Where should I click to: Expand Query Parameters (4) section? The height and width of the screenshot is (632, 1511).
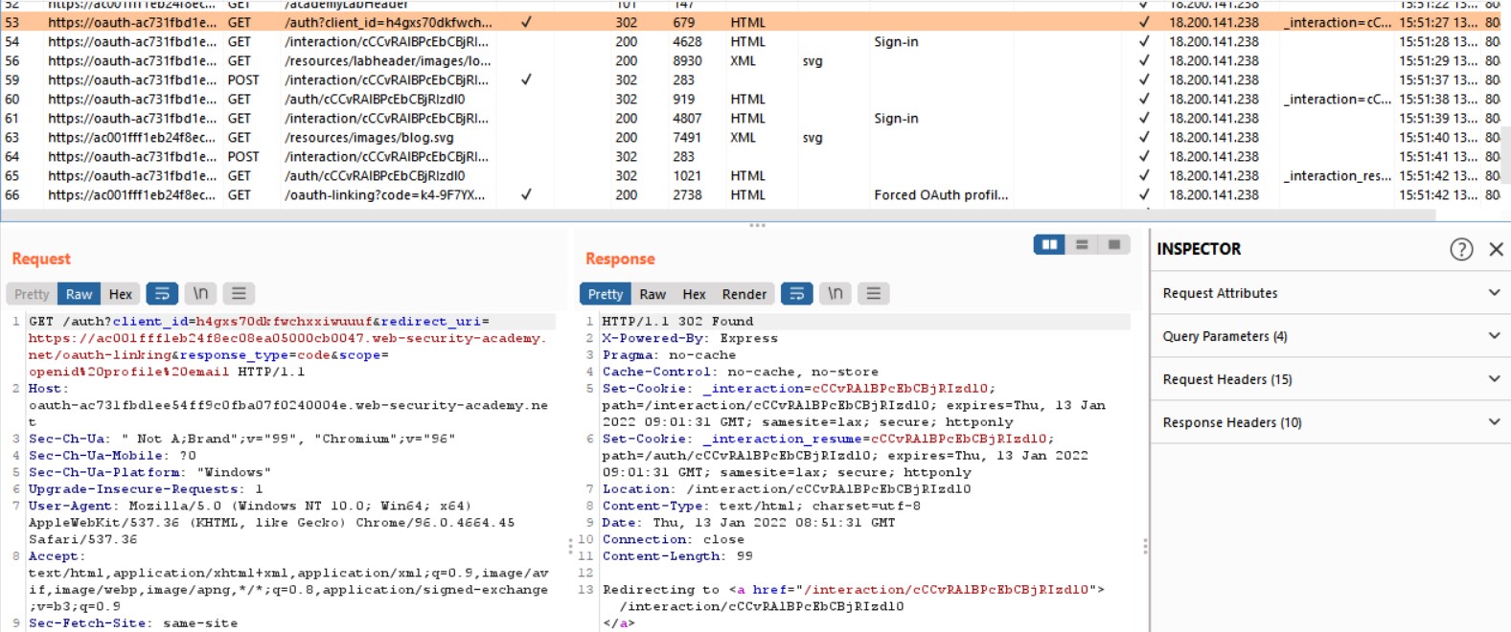tap(1330, 336)
